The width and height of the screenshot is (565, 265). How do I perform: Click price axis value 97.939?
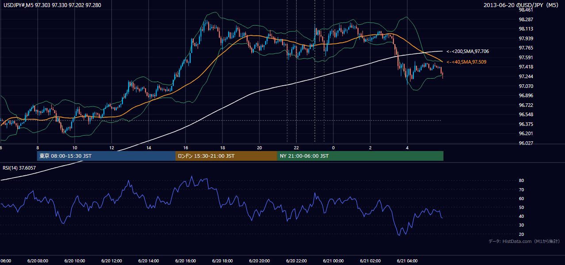coord(526,38)
